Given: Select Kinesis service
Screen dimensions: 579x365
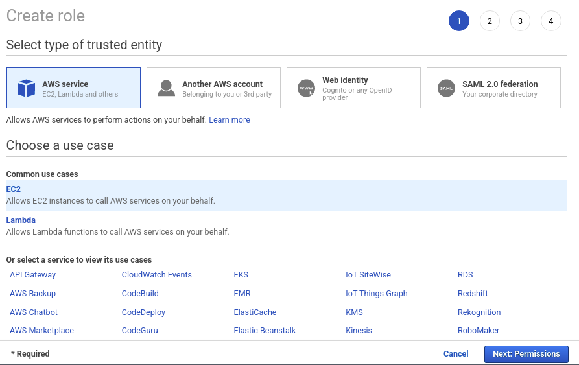Looking at the screenshot, I should (359, 330).
